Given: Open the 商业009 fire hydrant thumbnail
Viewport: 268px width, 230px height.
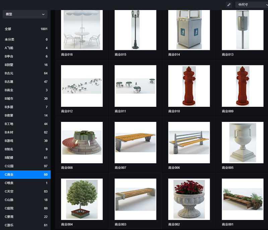Looking at the screenshot, I should (243, 86).
